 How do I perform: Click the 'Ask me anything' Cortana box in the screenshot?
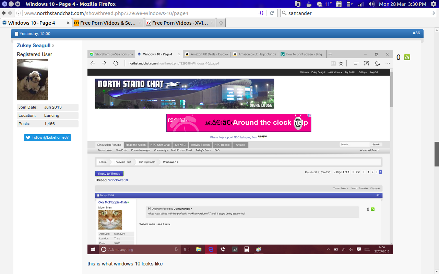(140, 249)
